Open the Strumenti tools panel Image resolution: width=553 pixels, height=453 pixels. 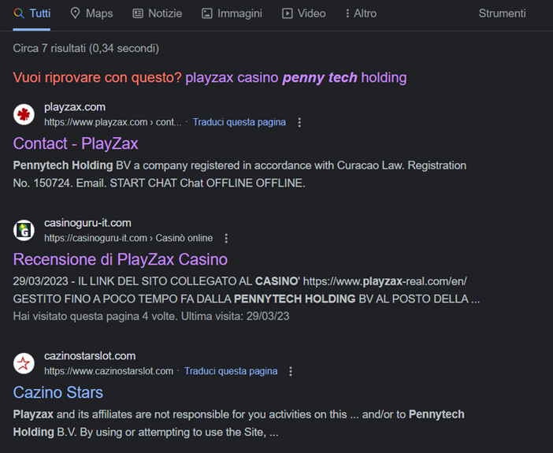(x=502, y=13)
